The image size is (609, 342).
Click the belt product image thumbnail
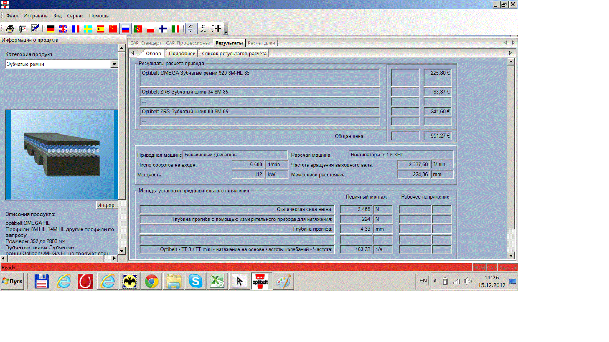click(x=62, y=155)
